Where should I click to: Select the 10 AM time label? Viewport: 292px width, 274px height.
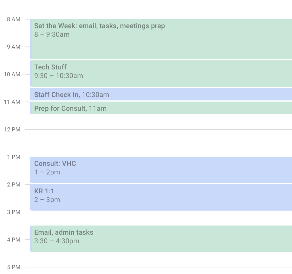pos(12,74)
